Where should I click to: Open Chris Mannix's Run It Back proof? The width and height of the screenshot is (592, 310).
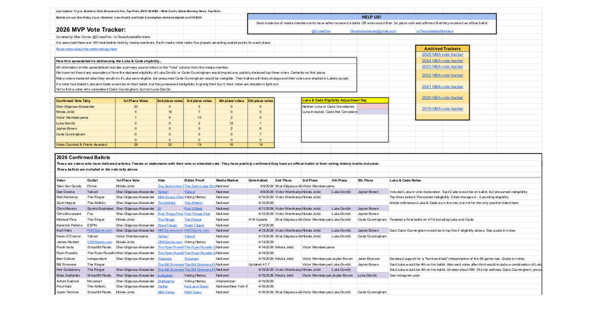pyautogui.click(x=193, y=208)
